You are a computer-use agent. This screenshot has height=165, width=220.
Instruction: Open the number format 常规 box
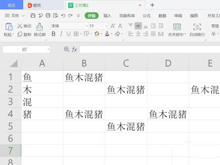tap(215, 26)
